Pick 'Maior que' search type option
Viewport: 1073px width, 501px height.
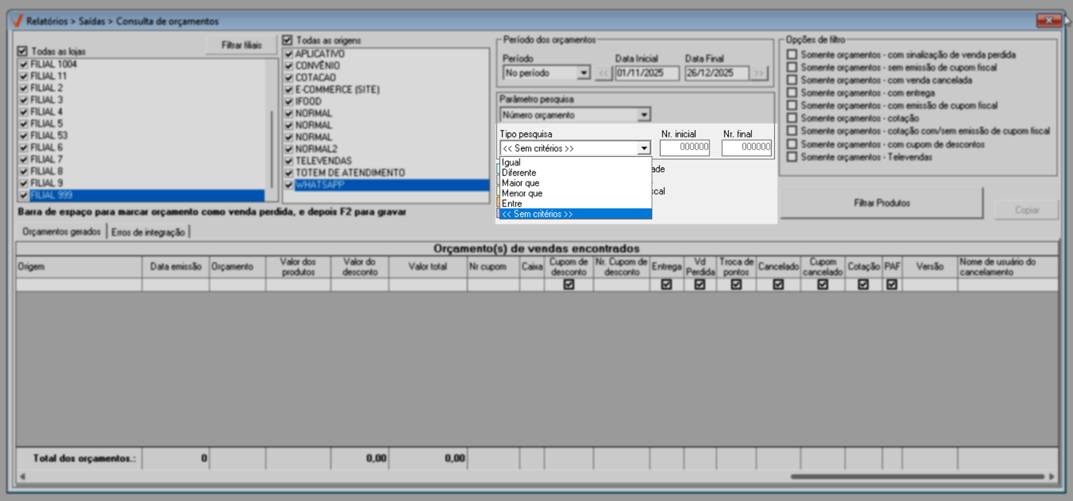pos(520,183)
